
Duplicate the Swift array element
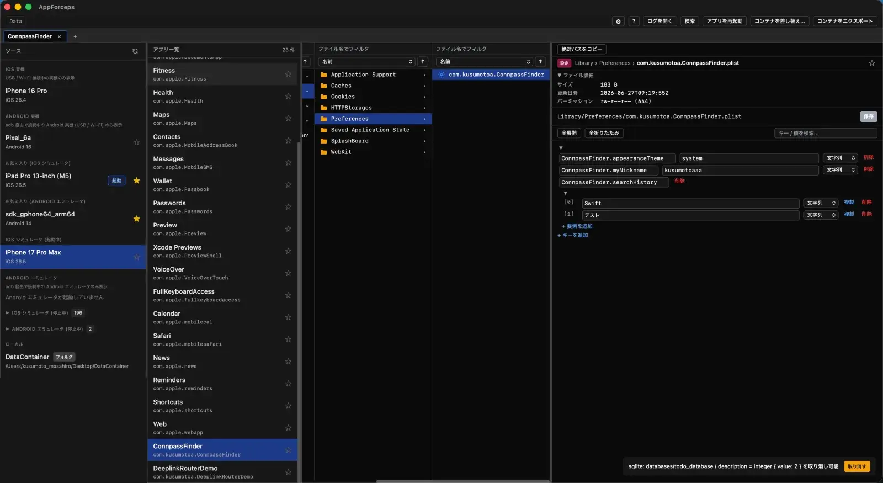point(849,203)
